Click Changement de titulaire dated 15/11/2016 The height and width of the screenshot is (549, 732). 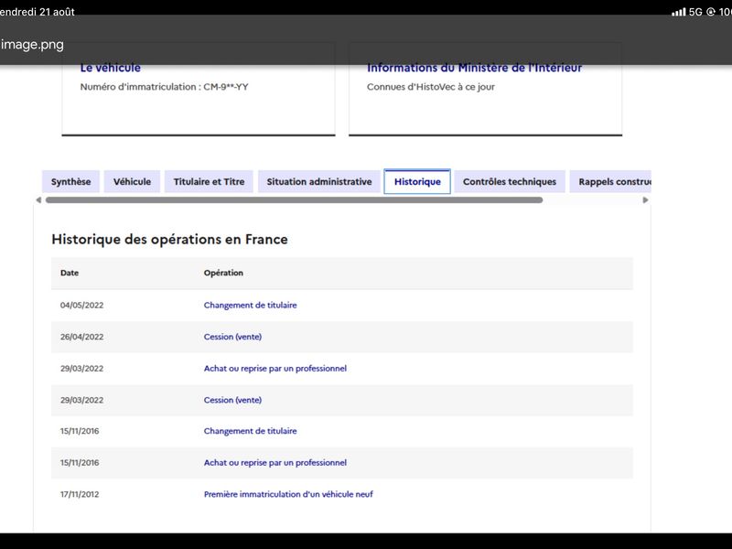click(x=250, y=431)
